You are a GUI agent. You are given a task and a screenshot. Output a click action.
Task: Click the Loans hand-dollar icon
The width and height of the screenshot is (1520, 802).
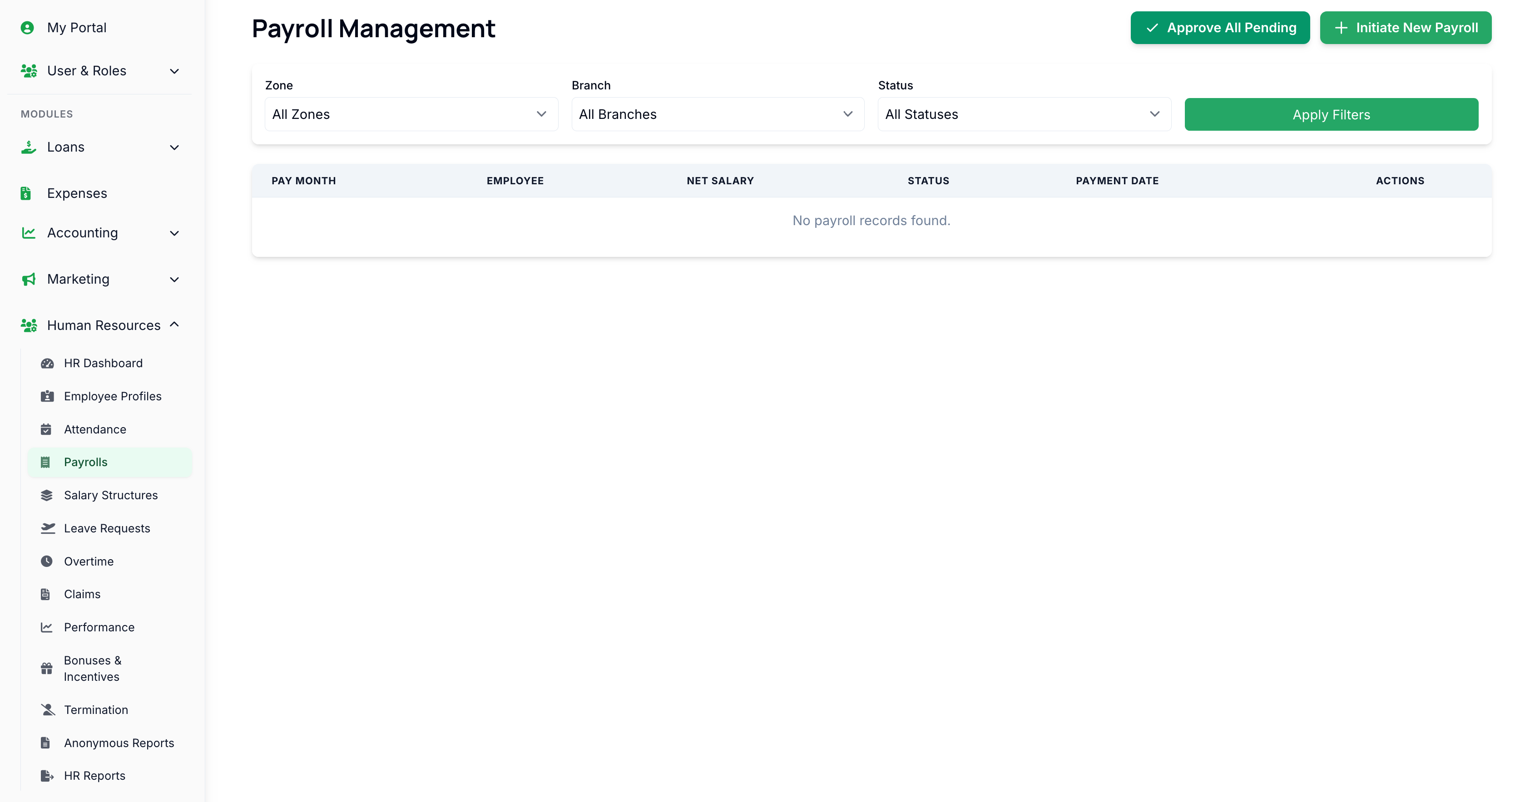[28, 147]
